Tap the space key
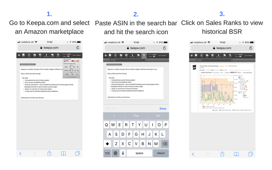This screenshot has width=272, height=170. pos(139,153)
